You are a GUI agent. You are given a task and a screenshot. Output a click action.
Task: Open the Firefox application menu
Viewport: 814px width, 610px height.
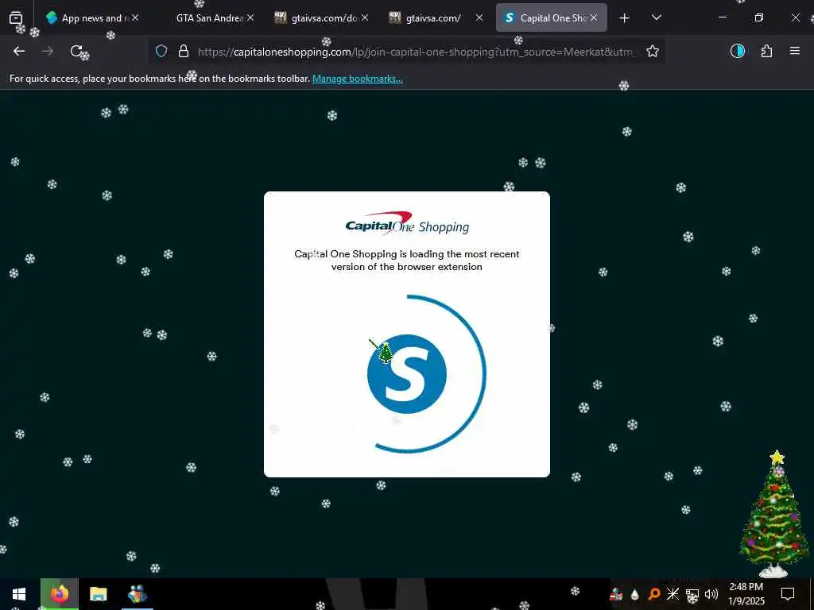pos(795,51)
